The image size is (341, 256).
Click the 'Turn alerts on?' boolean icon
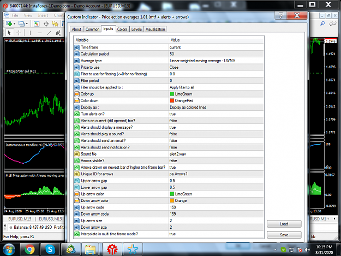click(x=77, y=114)
